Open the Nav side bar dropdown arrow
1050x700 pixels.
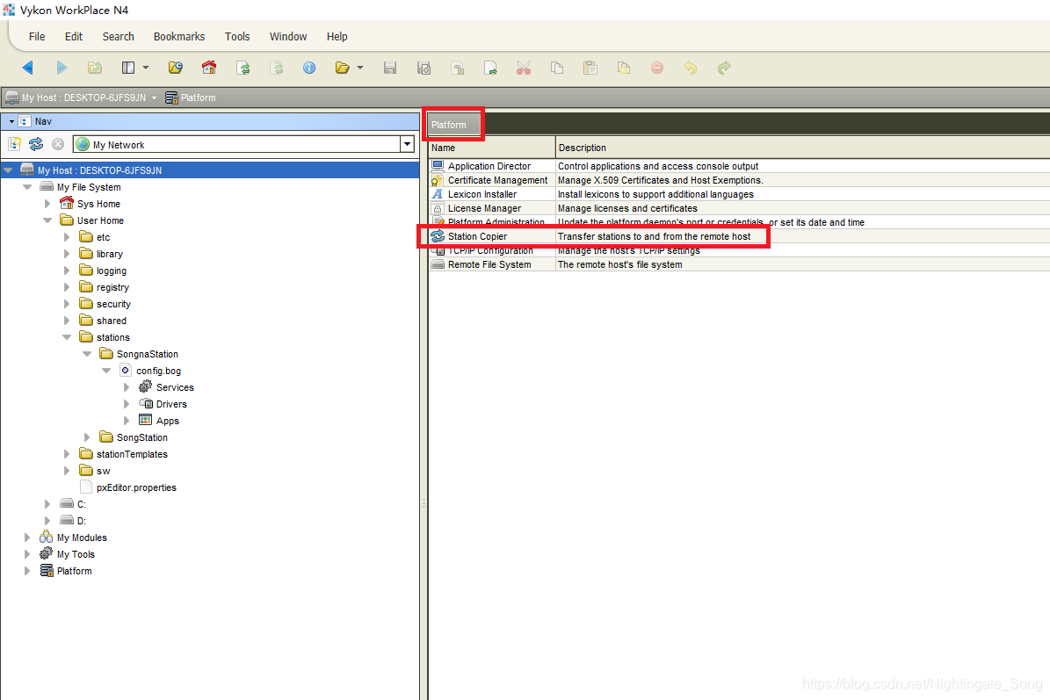[11, 122]
